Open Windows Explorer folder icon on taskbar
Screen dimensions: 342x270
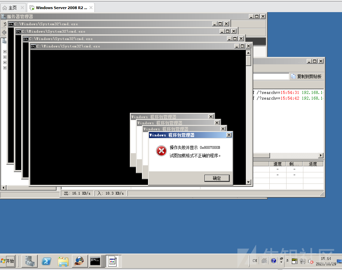[x=63, y=261]
